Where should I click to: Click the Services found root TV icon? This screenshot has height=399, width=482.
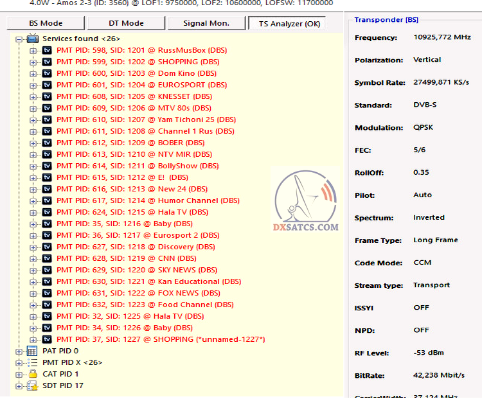point(32,39)
